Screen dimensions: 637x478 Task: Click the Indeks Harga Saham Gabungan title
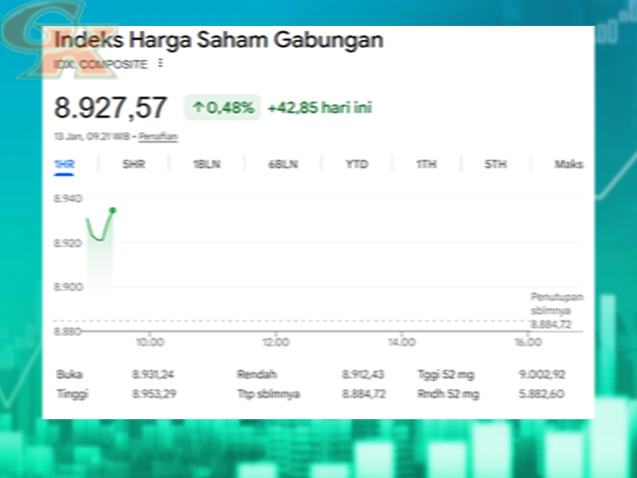218,40
